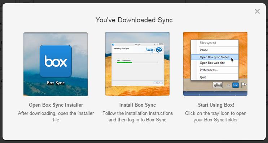Click the Start Using Box! heading
The image size is (268, 143).
pyautogui.click(x=216, y=105)
